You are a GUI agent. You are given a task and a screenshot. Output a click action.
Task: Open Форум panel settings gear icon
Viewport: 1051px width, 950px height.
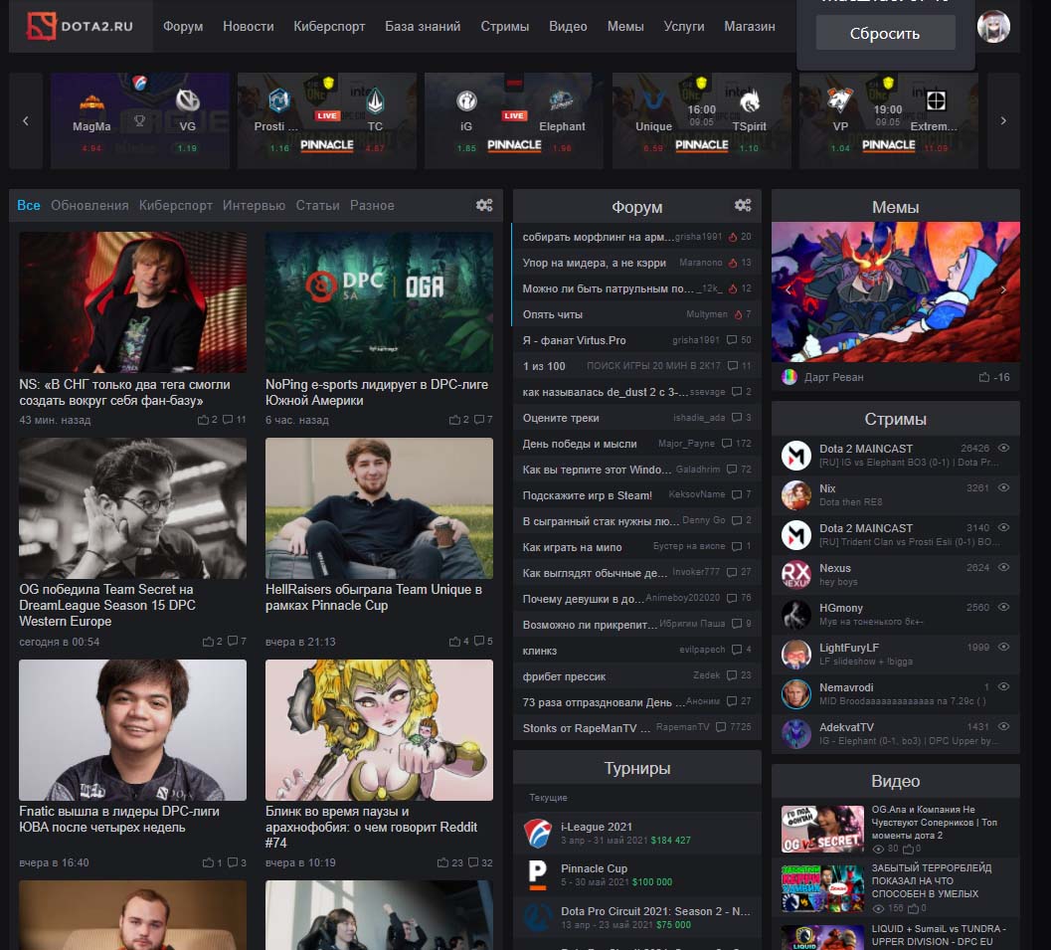click(x=743, y=205)
